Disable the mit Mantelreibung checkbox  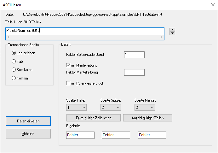(x=68, y=65)
